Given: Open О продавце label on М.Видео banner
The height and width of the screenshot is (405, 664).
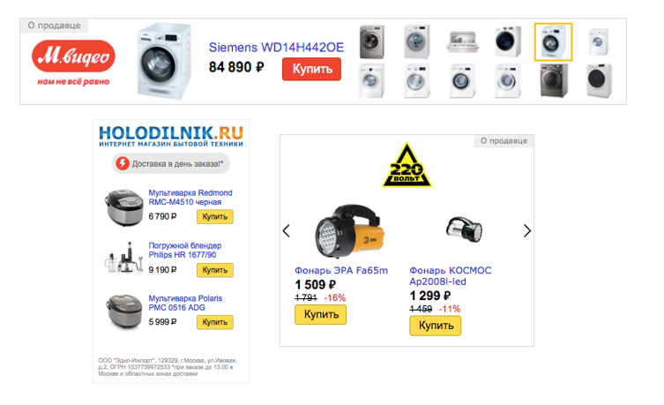Looking at the screenshot, I should click(x=54, y=26).
